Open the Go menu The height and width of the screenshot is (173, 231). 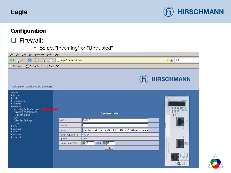coord(30,54)
